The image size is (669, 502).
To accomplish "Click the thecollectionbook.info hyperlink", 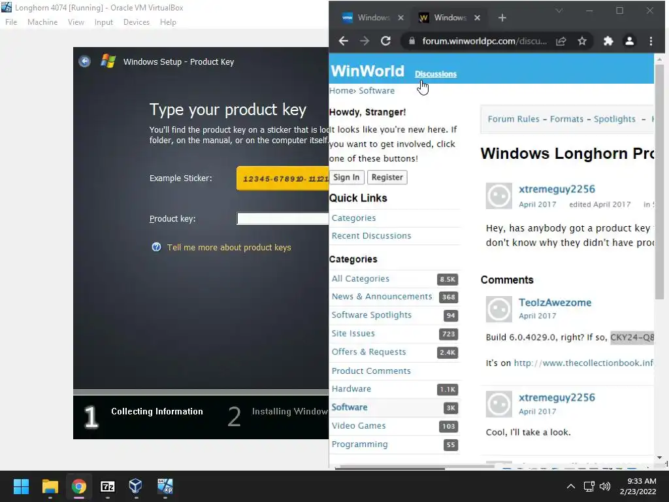I will coord(583,363).
